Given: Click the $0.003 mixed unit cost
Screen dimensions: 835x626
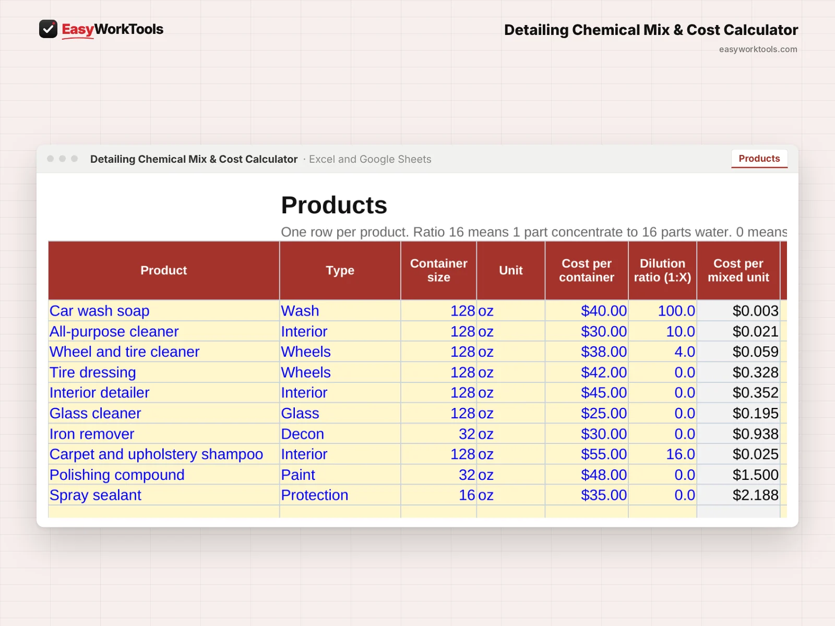Looking at the screenshot, I should coord(738,311).
